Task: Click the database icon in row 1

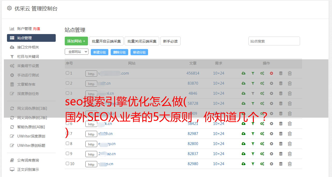Action: pyautogui.click(x=281, y=73)
